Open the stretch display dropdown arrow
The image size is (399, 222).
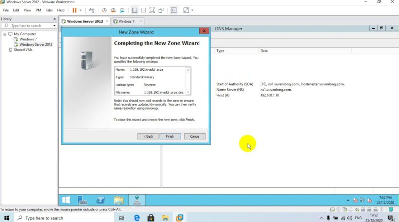[192, 10]
